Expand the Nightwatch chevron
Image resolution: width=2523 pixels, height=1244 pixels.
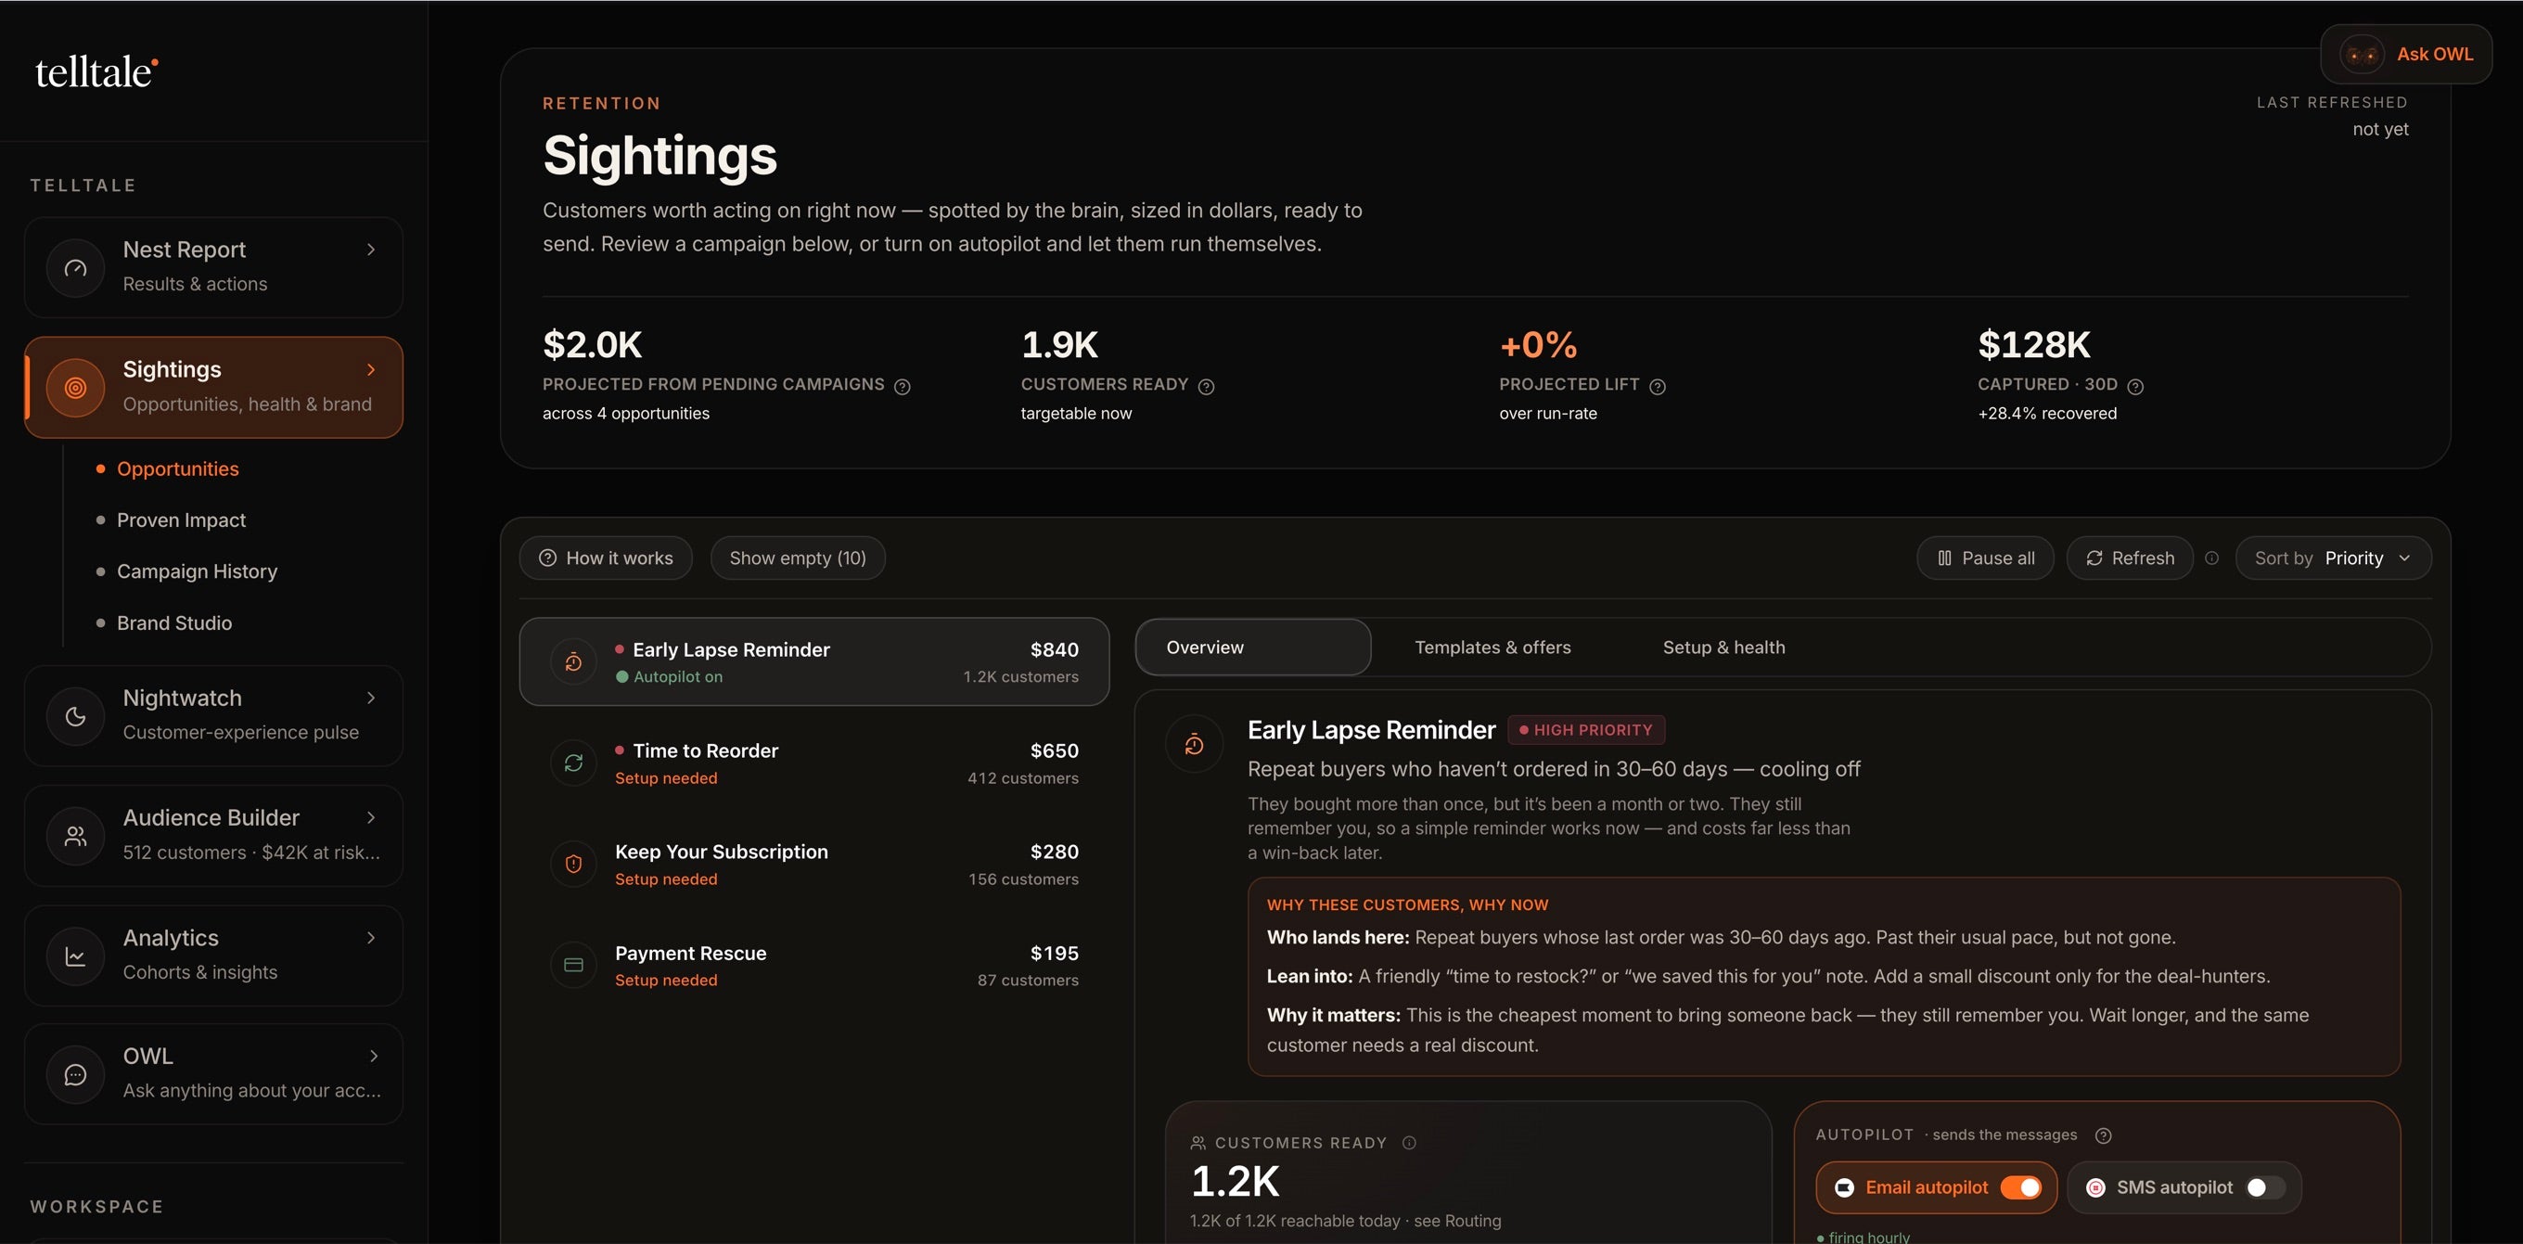click(371, 699)
